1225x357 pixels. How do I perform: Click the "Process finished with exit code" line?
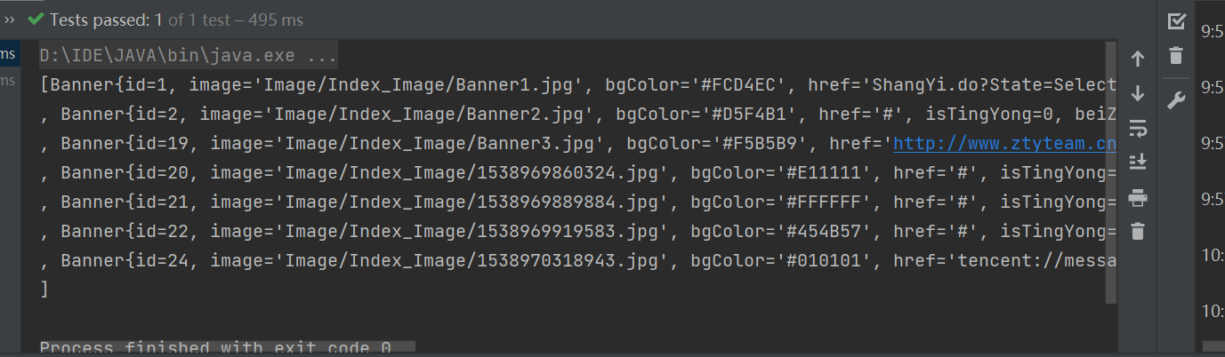[x=215, y=348]
